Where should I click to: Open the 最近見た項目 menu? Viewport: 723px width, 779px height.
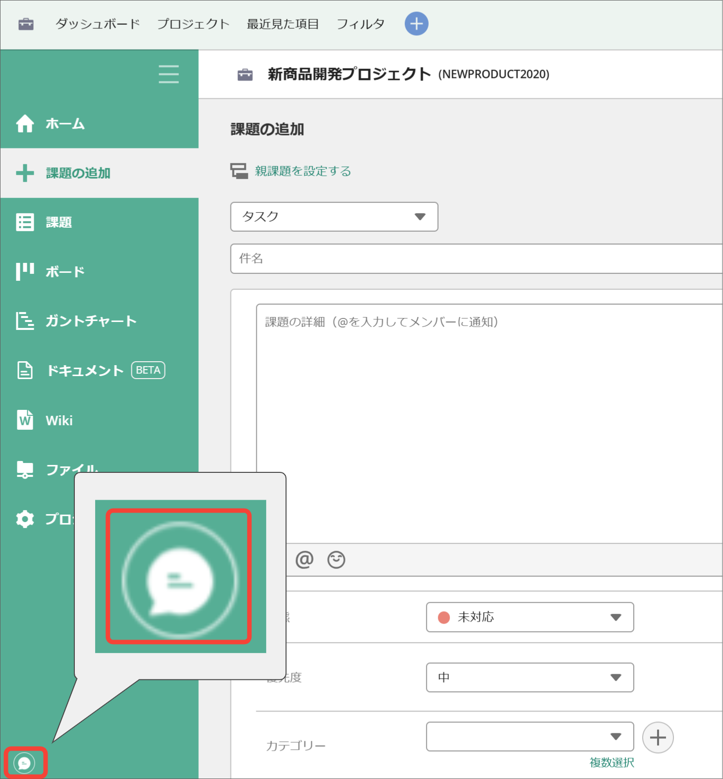tap(282, 24)
